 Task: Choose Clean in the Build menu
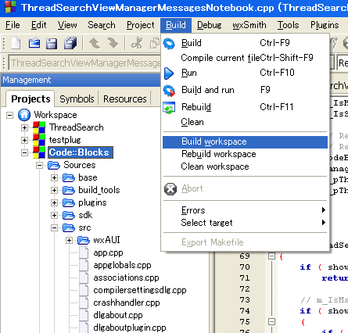pos(245,122)
